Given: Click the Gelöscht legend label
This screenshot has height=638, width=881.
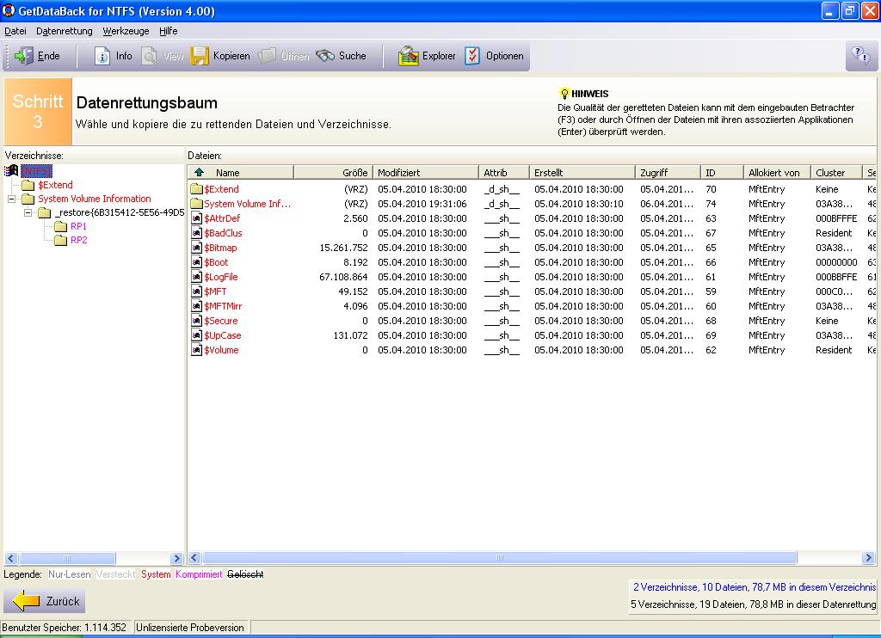Looking at the screenshot, I should coord(245,574).
